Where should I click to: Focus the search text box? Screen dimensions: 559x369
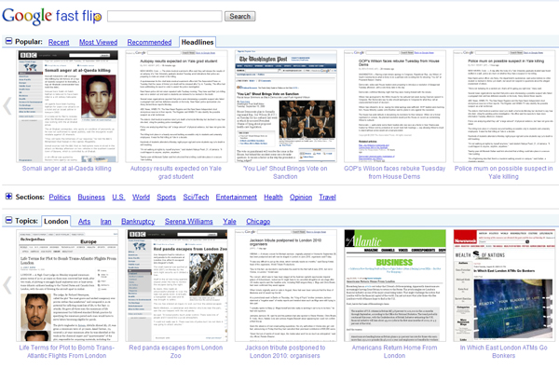[x=165, y=16]
